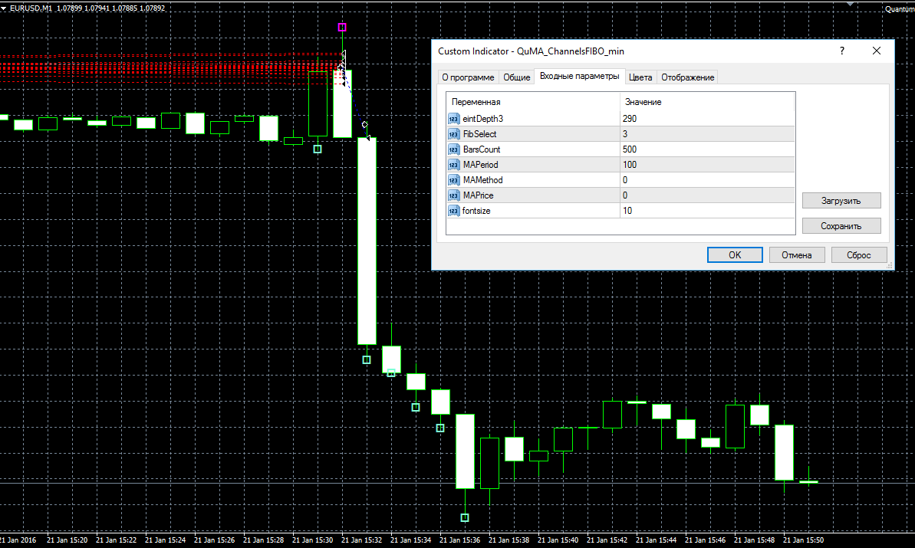Click the MAPrice variable type icon
The image size is (915, 548).
point(453,195)
